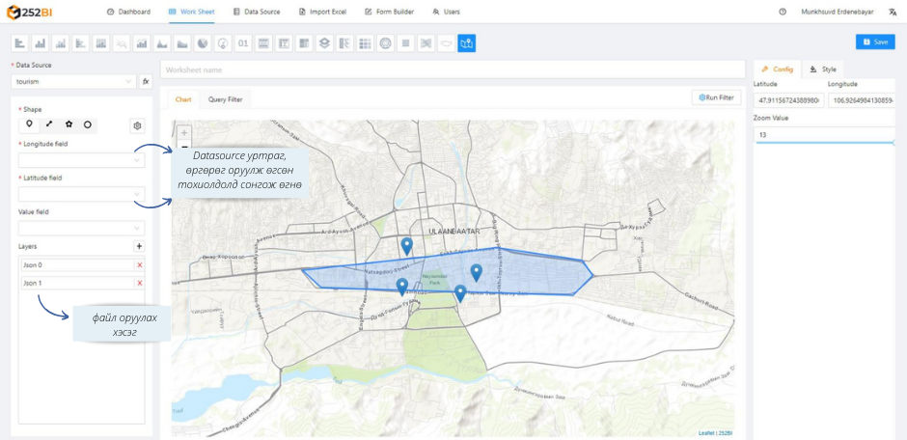Select the marker pin shape option
The width and height of the screenshot is (907, 440).
coord(30,124)
